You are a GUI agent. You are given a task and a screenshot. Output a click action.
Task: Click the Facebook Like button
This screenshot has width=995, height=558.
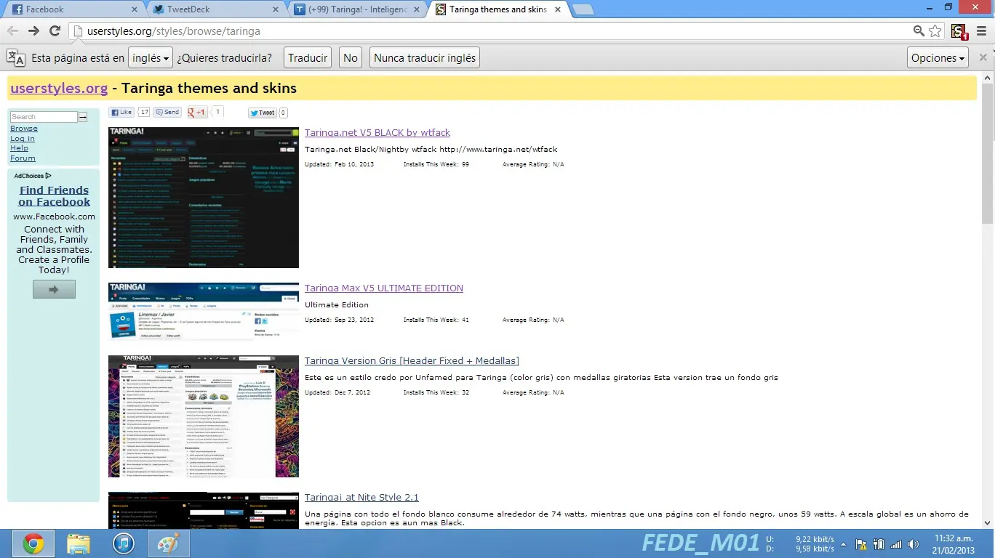(x=121, y=113)
